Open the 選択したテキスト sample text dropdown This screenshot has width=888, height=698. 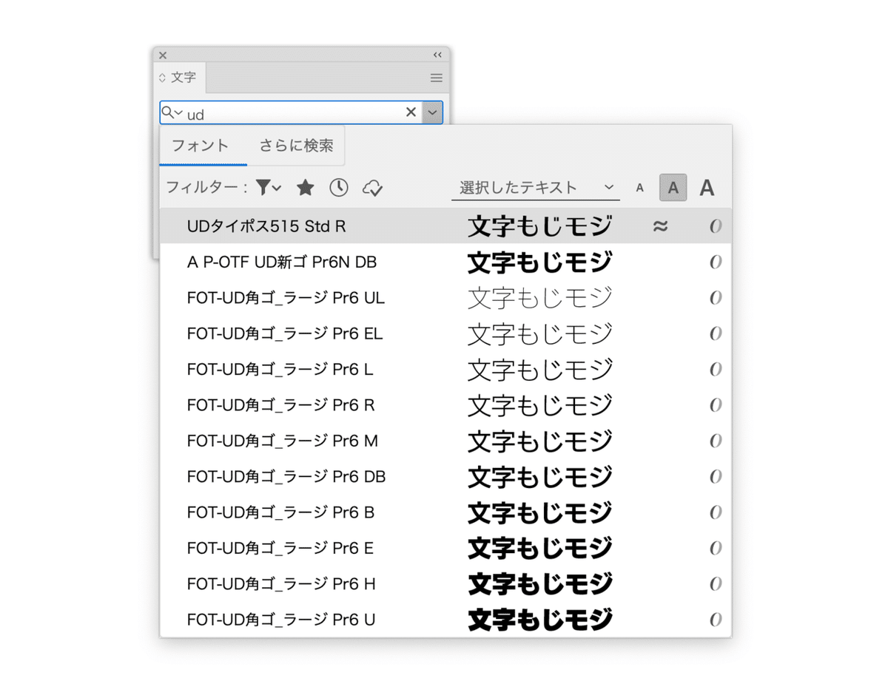(x=536, y=188)
